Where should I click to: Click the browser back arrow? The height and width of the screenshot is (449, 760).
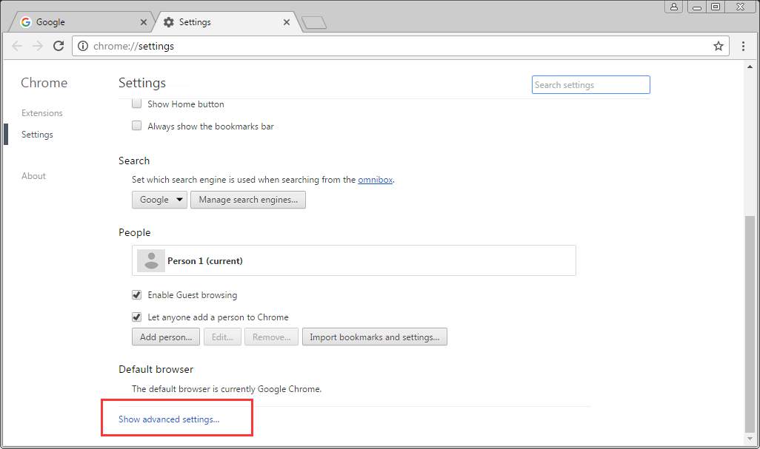click(17, 46)
